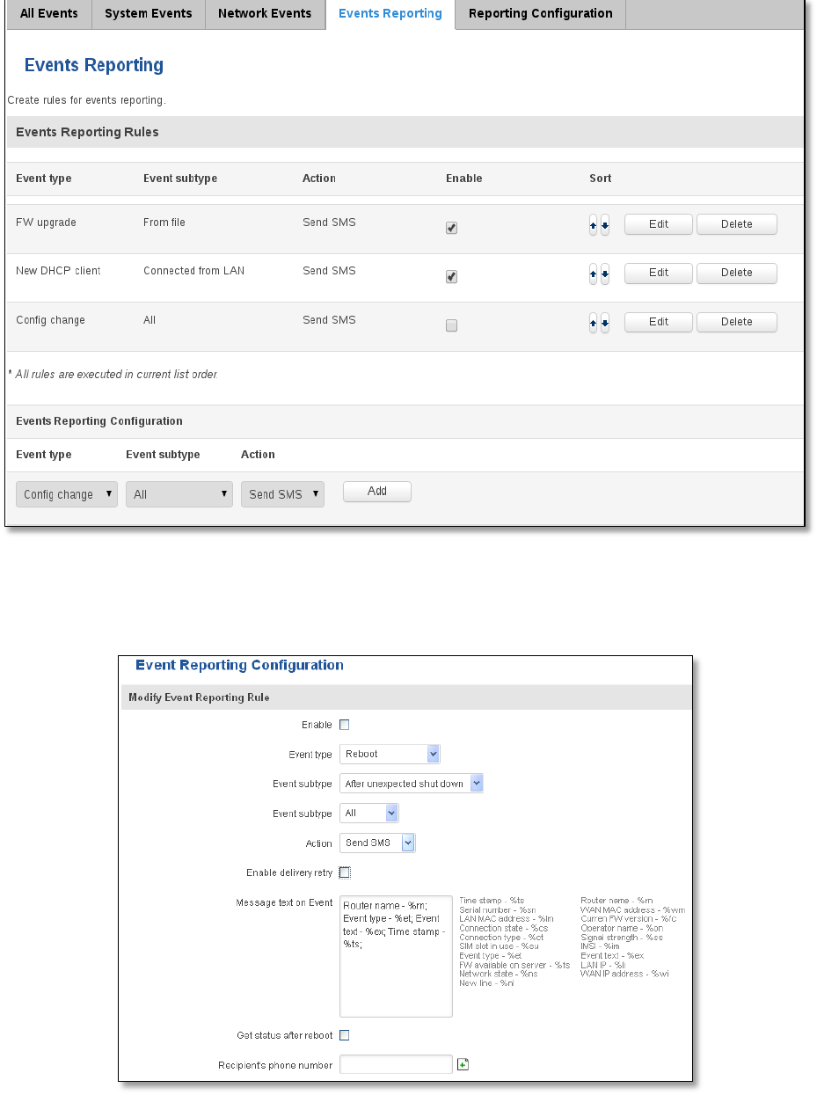Toggle Enable checkbox for FW upgrade rule
The width and height of the screenshot is (817, 1095).
(x=451, y=228)
